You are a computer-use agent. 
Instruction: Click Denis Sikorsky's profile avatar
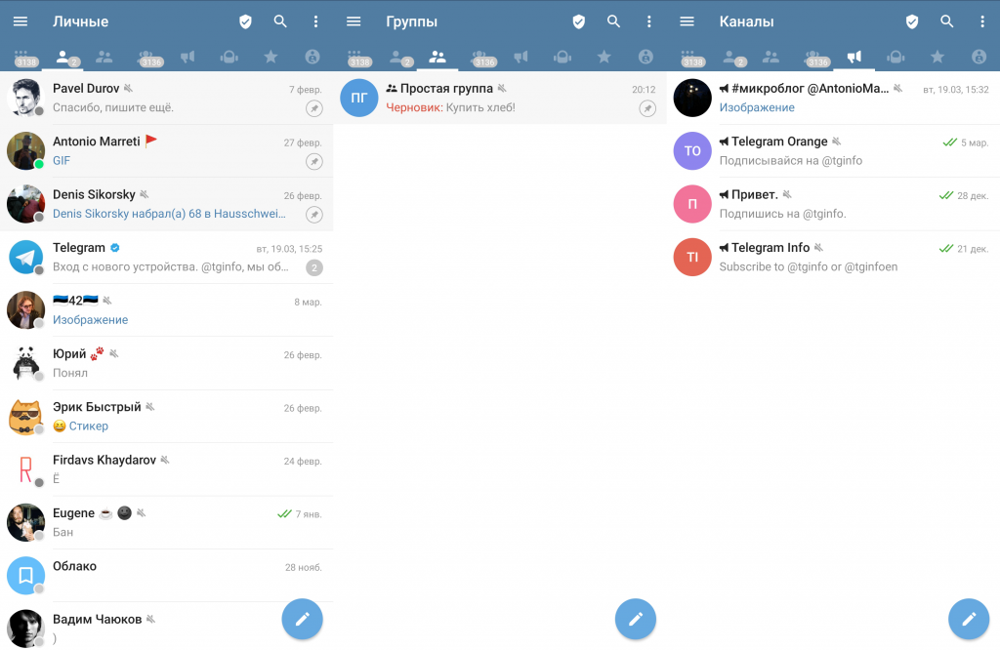point(25,203)
